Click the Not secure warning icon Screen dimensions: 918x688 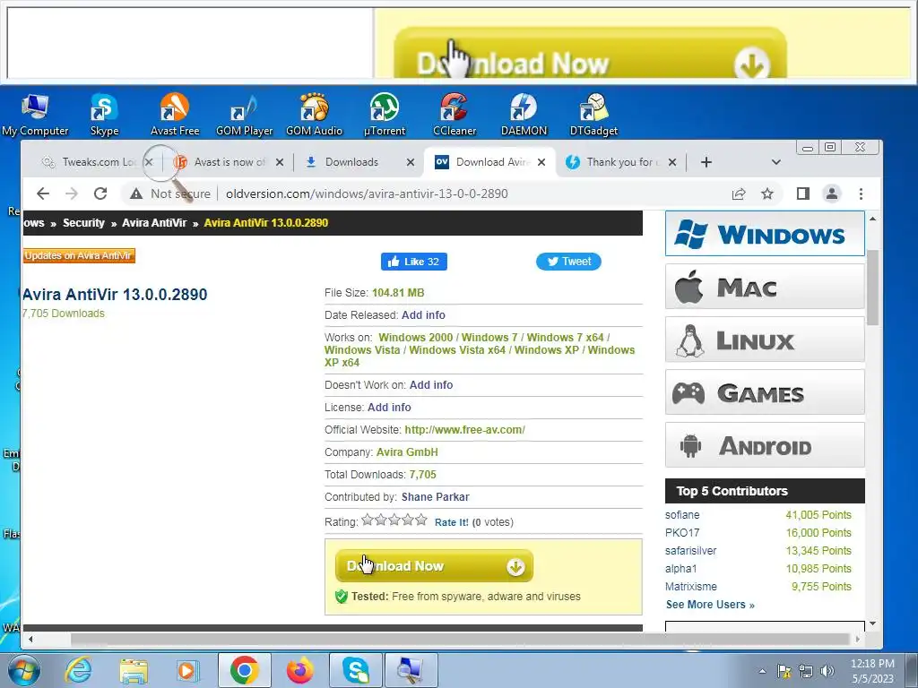tap(136, 193)
